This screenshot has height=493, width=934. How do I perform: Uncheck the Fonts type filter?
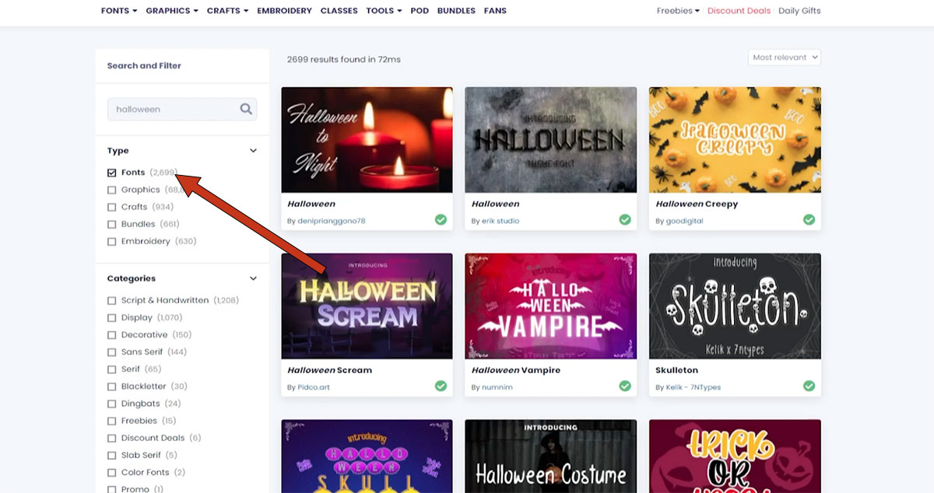(x=111, y=172)
